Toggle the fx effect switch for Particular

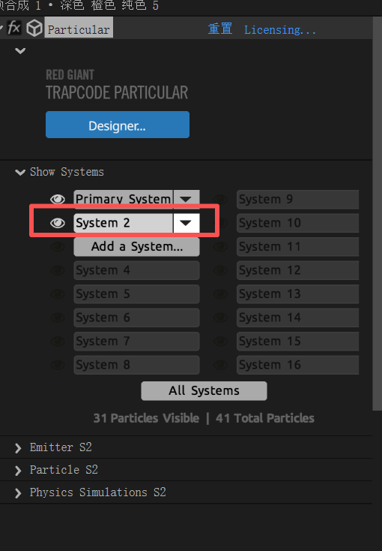tap(14, 28)
